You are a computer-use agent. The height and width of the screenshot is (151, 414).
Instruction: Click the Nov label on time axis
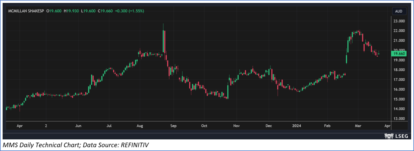coord(236,126)
